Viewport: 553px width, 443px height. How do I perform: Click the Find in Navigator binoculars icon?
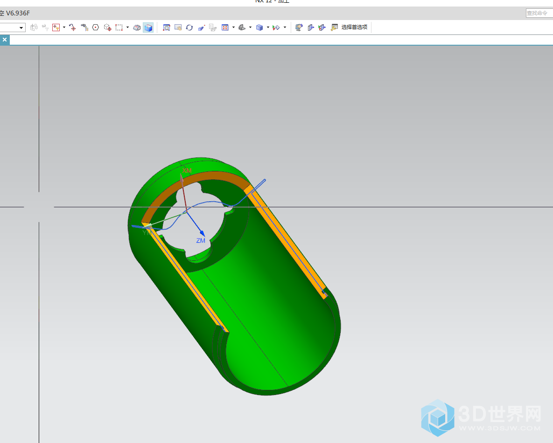(x=84, y=27)
